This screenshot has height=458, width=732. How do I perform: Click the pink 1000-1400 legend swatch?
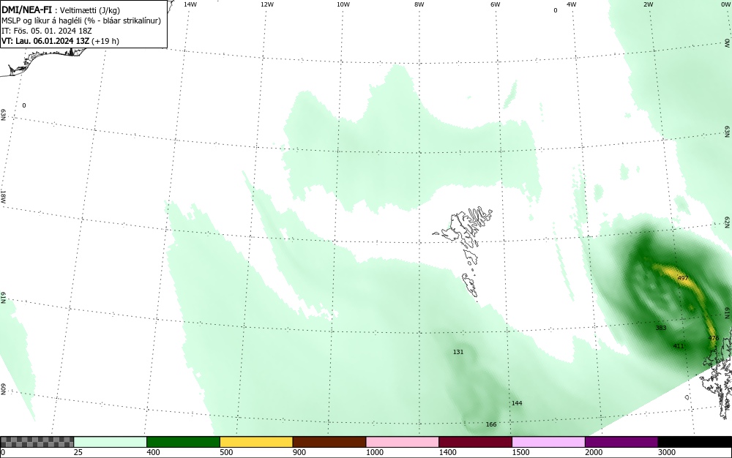(403, 442)
